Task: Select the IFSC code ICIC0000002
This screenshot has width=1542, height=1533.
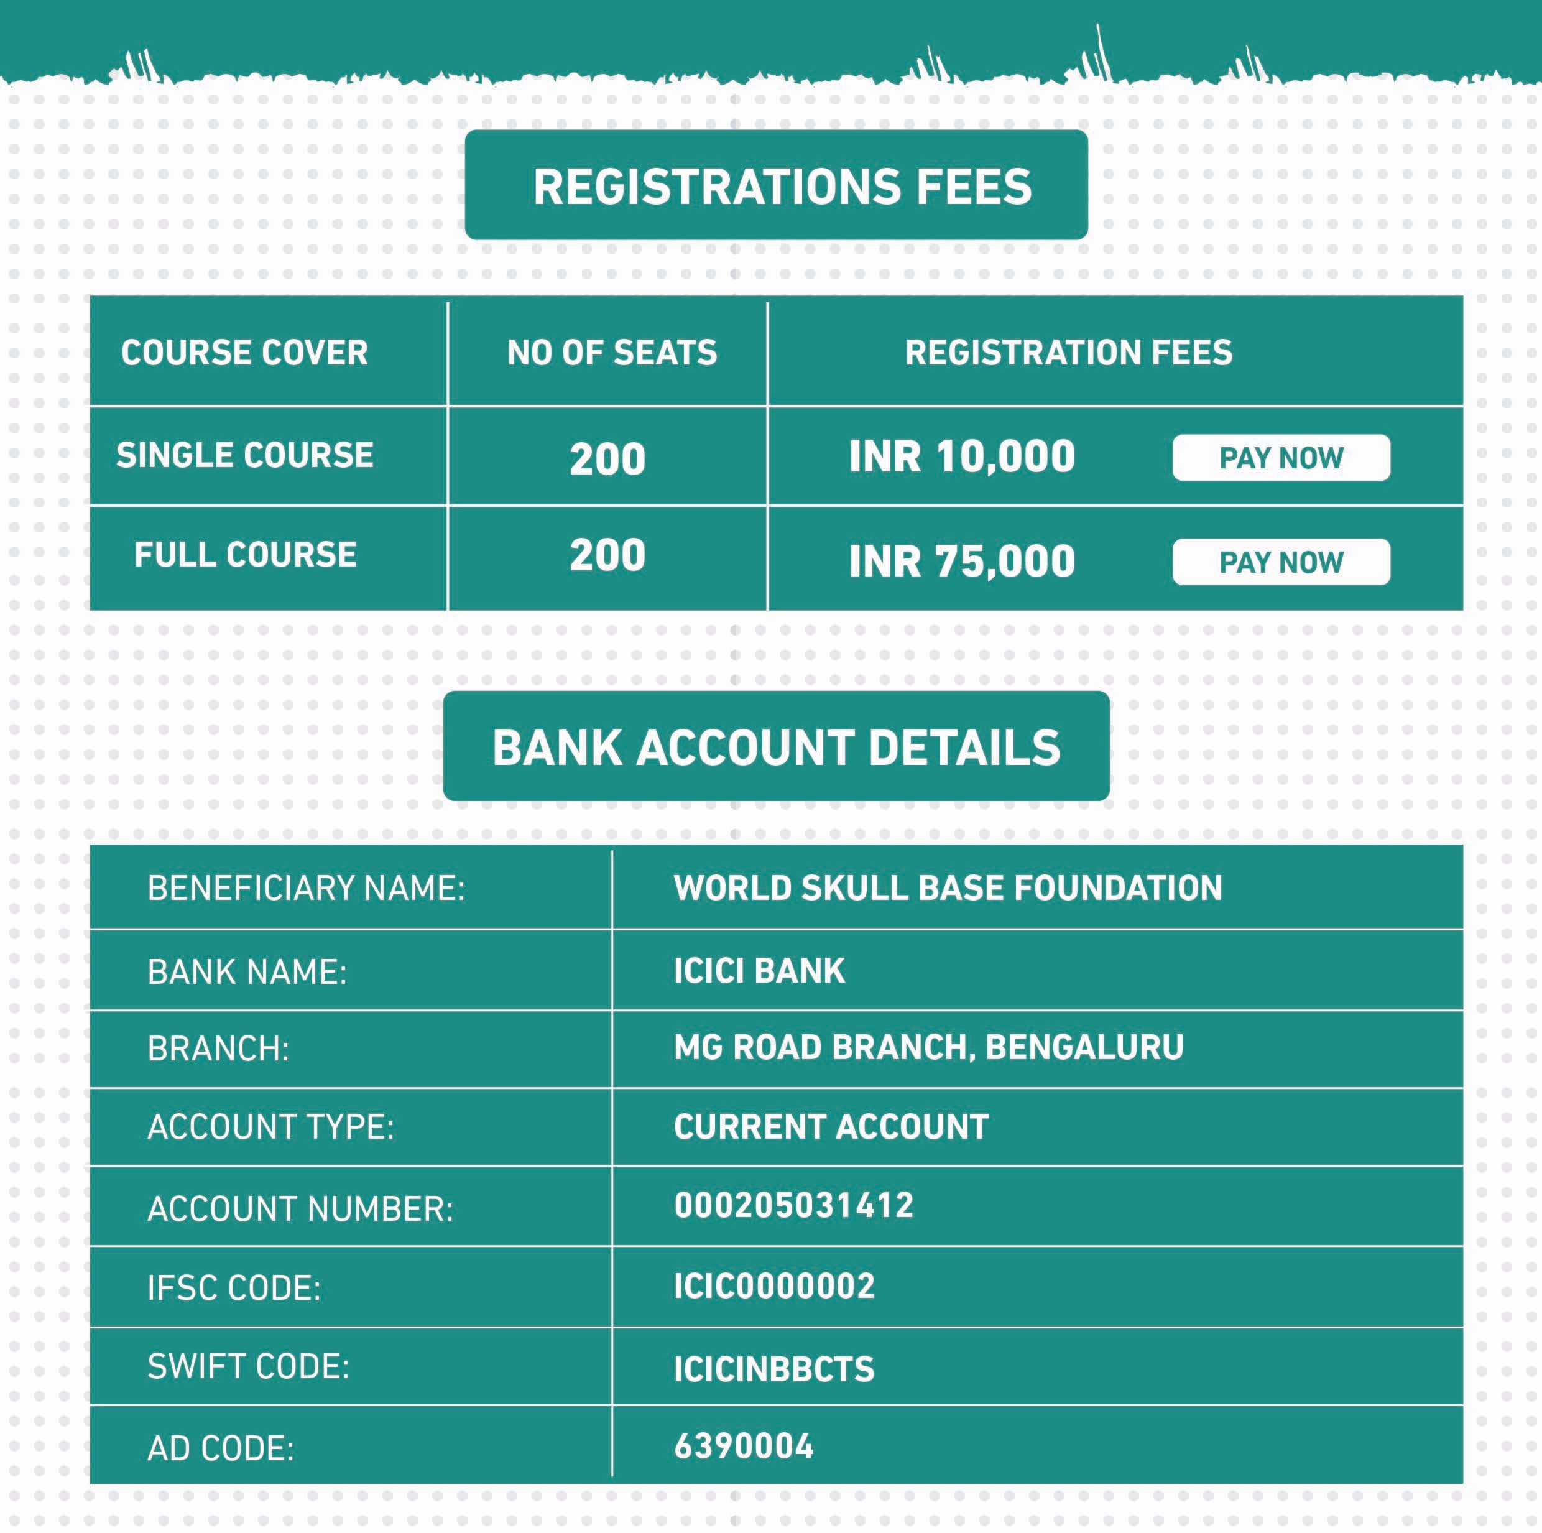Action: [x=774, y=1285]
